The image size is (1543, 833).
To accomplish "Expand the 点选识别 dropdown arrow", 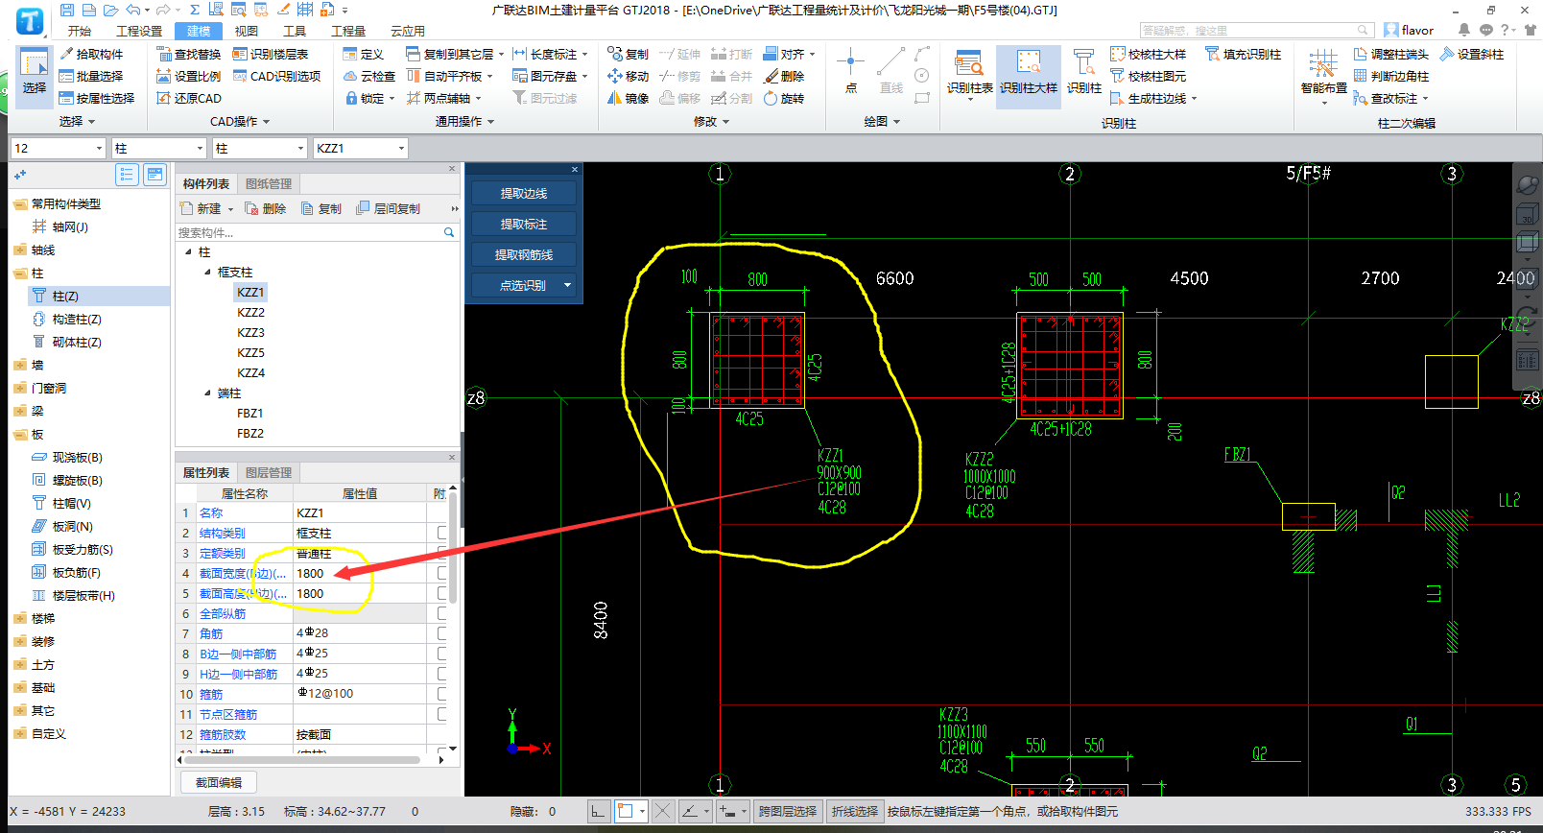I will click(x=567, y=285).
